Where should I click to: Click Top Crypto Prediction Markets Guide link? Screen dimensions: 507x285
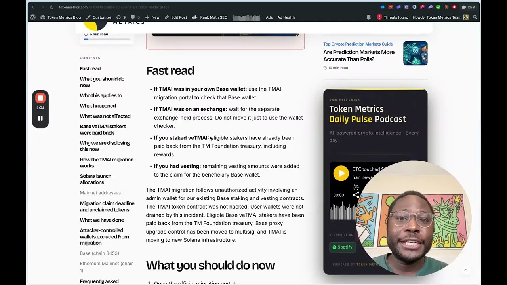358,44
